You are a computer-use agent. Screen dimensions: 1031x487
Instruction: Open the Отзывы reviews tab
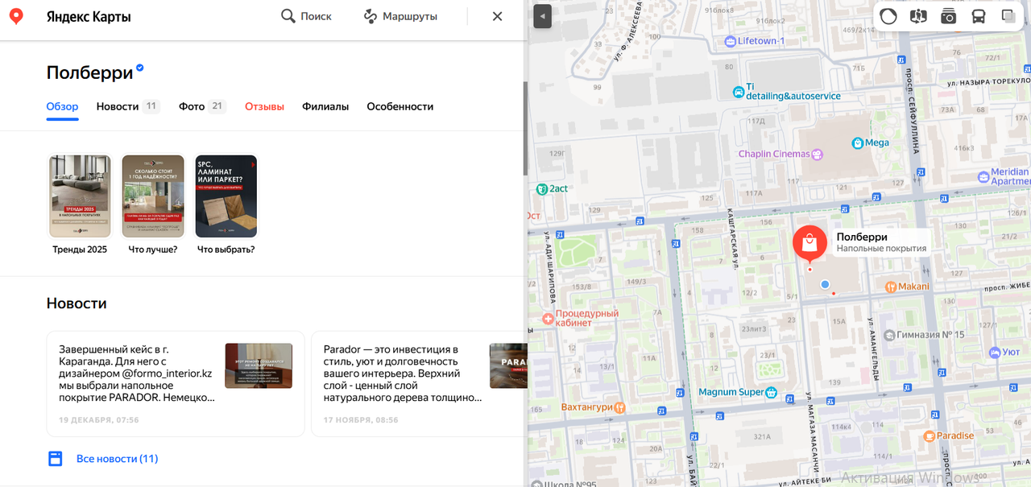264,106
